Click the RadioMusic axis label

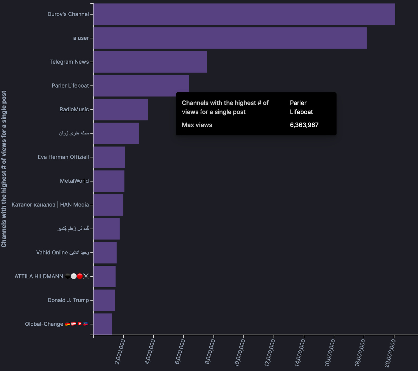(x=74, y=110)
